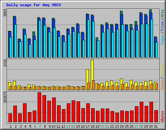Viewport: 166px width, 130px height.
Task: Click the red KBytes bar for day 10
Action: [x=54, y=110]
